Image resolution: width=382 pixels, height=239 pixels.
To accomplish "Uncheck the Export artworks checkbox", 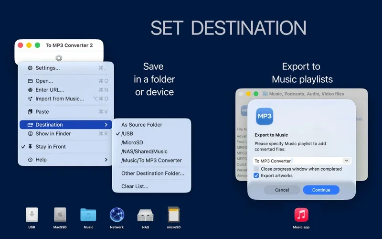I will 256,175.
